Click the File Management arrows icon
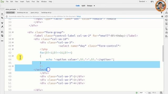 coord(2,18)
